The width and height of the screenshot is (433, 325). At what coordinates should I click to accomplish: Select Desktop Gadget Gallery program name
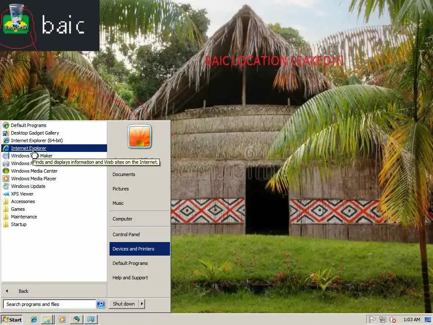point(35,133)
